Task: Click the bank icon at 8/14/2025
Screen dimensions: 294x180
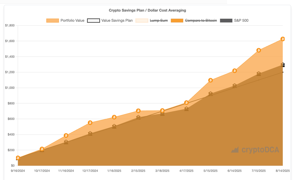Action: 282,64
